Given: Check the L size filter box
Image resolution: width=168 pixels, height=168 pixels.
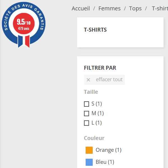Looking at the screenshot, I should [x=87, y=123].
